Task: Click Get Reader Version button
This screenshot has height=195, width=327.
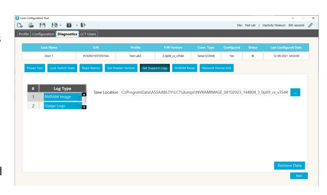Action: click(x=121, y=68)
